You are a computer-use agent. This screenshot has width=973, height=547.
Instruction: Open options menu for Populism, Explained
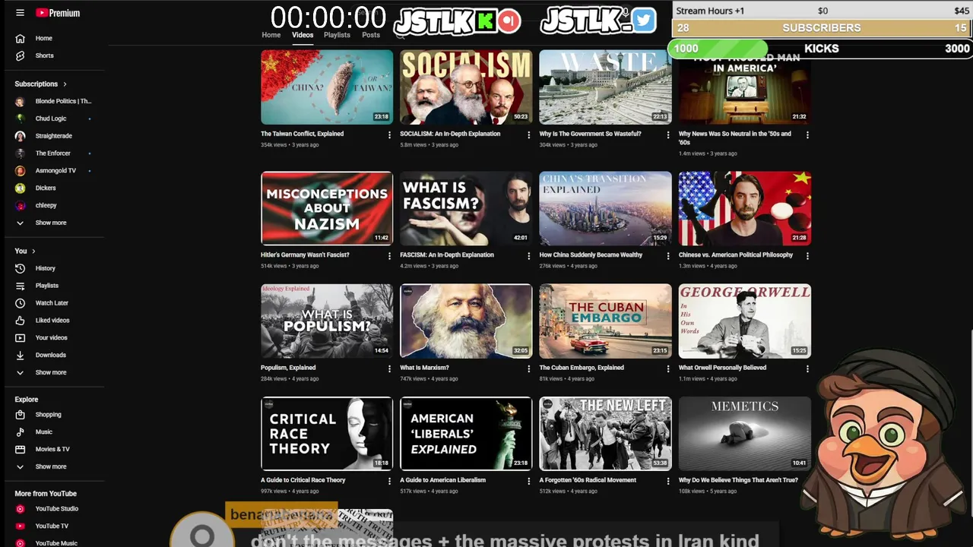[x=390, y=368]
